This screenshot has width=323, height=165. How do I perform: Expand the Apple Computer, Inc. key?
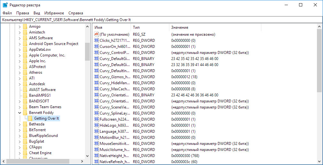[x=20, y=55]
